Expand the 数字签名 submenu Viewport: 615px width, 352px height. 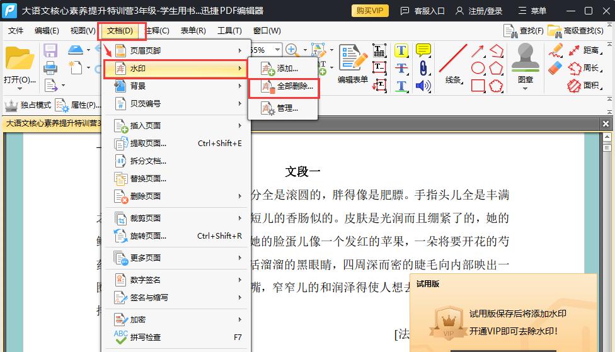(x=177, y=280)
